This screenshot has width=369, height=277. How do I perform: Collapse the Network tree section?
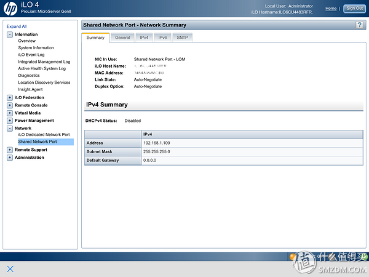(x=10, y=129)
